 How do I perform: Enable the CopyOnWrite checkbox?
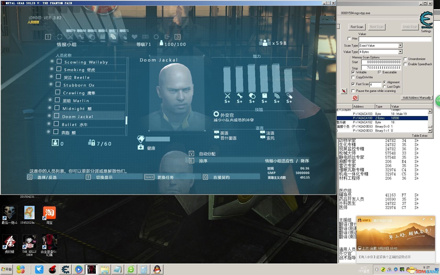click(353, 77)
